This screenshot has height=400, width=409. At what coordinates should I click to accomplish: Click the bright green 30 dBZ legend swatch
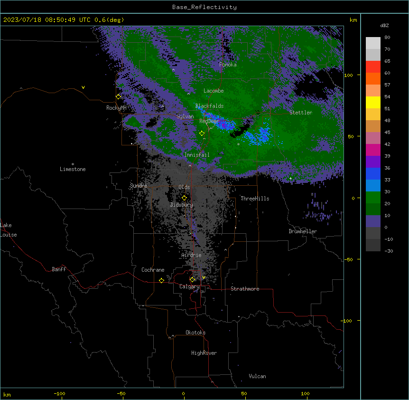pos(373,198)
